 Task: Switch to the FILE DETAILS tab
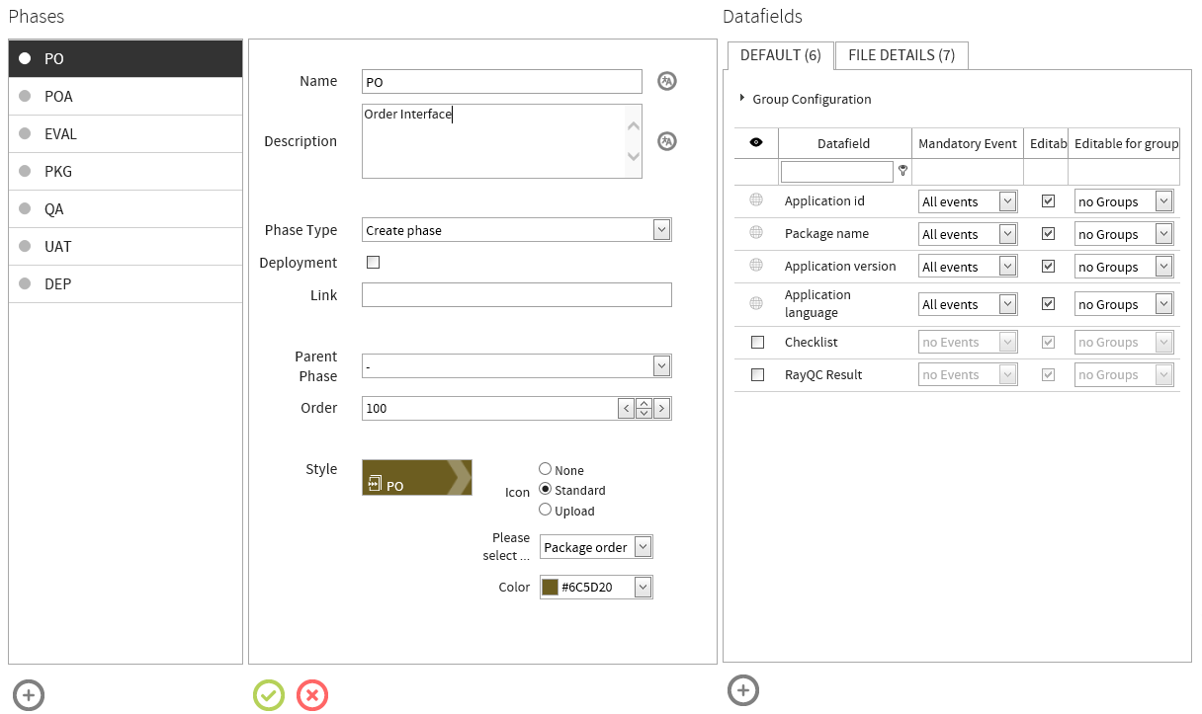[x=901, y=55]
